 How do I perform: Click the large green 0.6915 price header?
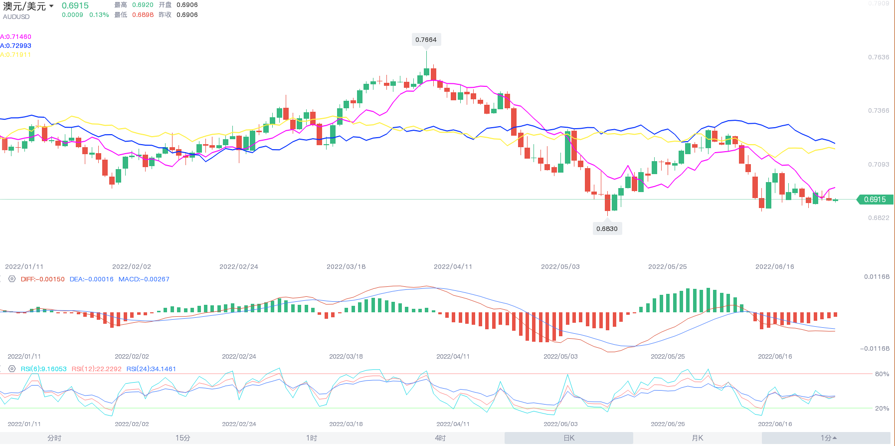[75, 5]
